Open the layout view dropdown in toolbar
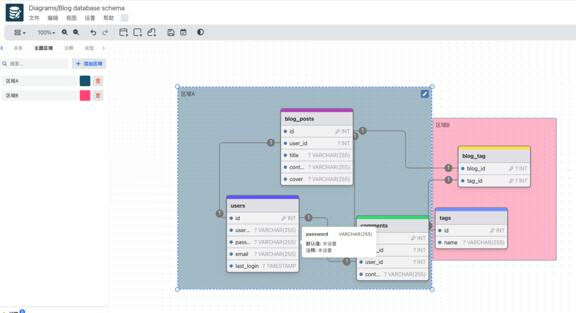 [20, 32]
